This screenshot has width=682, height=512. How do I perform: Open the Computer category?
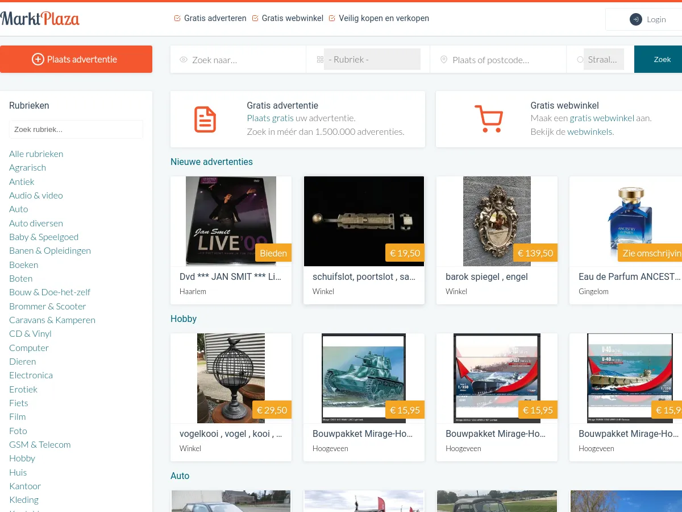[29, 348]
